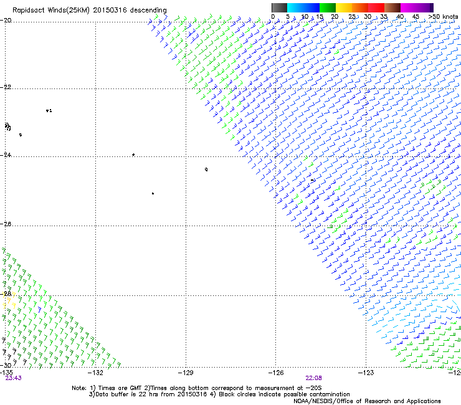Select the -20 latitude axis label
The height and width of the screenshot is (405, 461).
click(6, 21)
